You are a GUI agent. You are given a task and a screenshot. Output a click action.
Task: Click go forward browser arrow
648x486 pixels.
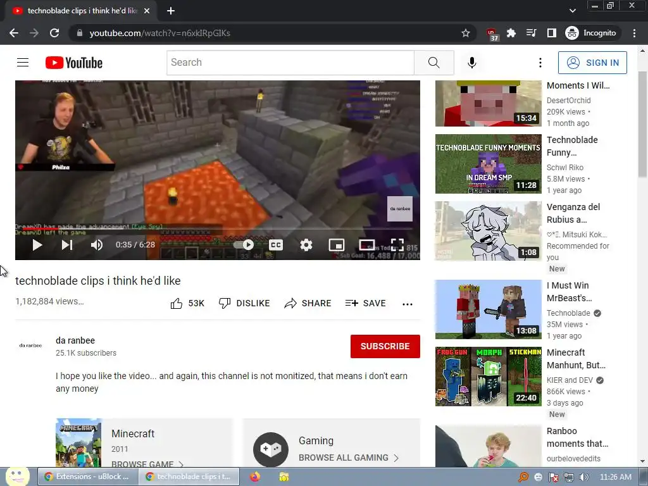[34, 33]
